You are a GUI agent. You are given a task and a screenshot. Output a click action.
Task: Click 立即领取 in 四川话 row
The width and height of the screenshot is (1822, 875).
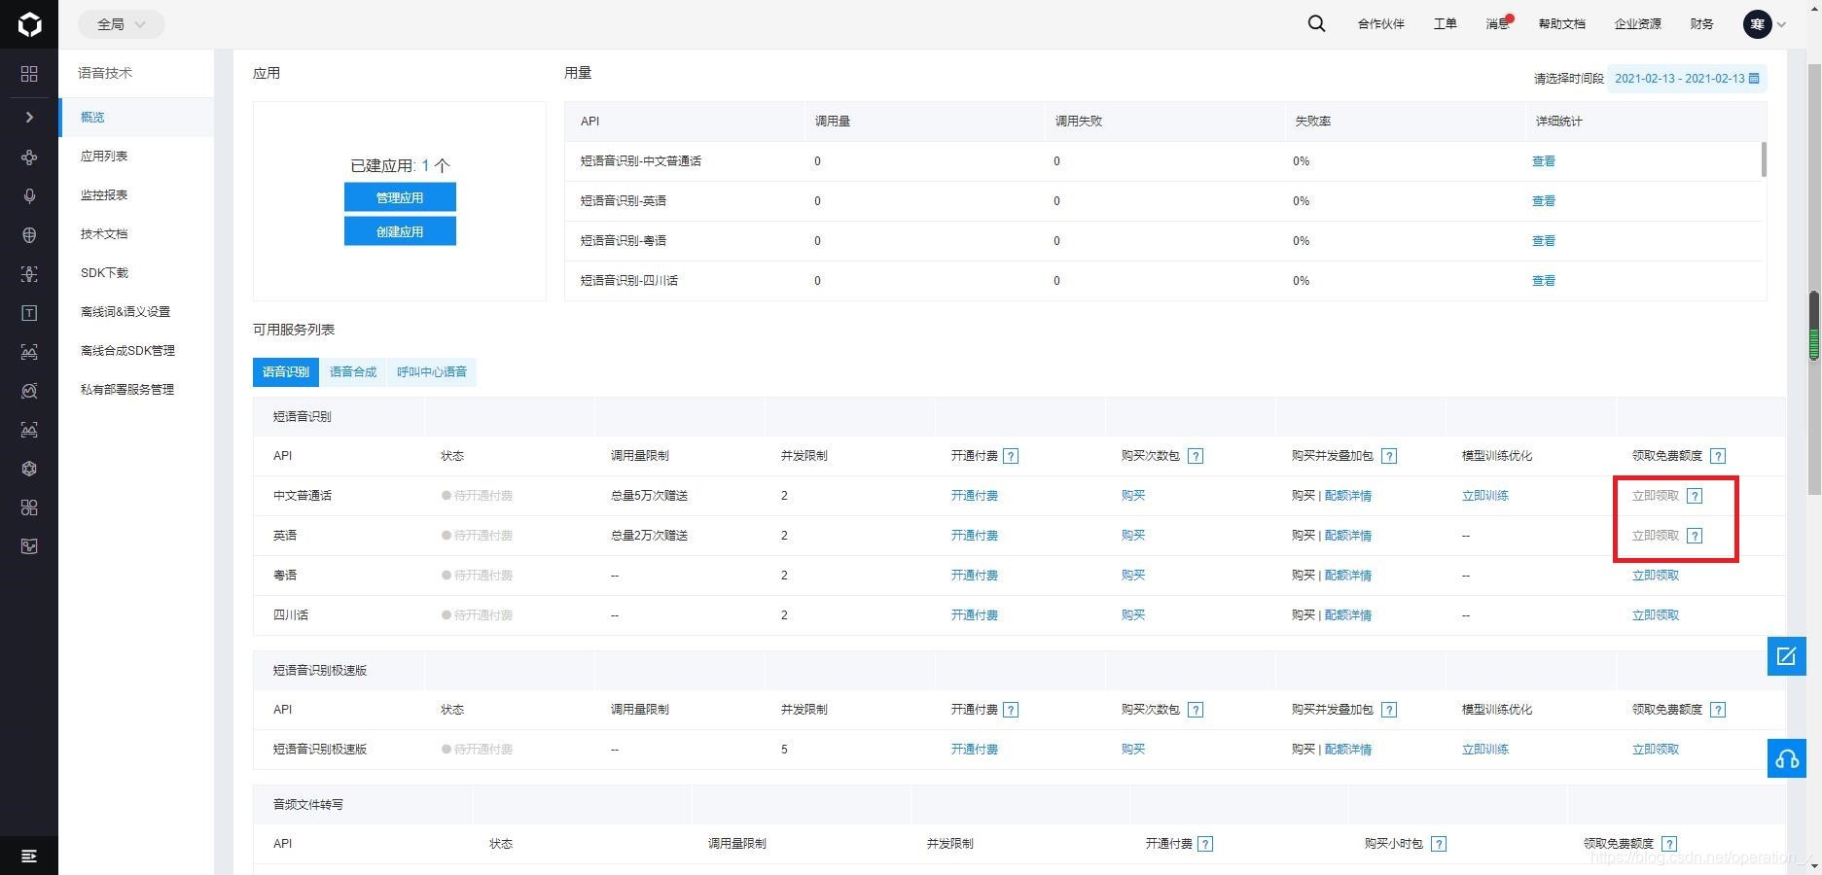point(1656,615)
